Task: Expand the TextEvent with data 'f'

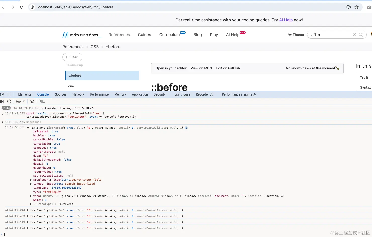Action: coord(28,210)
